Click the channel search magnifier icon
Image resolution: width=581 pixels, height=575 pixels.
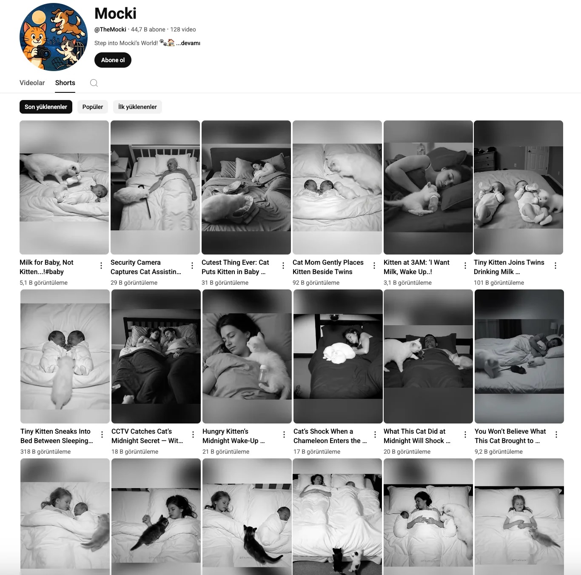pos(94,83)
